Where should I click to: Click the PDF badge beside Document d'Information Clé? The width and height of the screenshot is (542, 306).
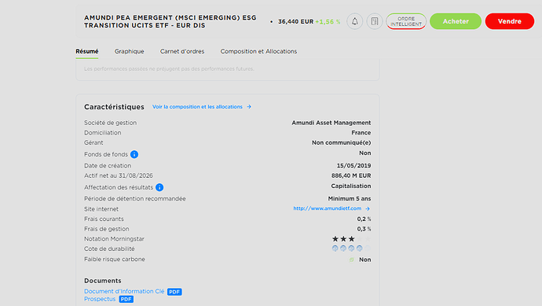pyautogui.click(x=174, y=292)
